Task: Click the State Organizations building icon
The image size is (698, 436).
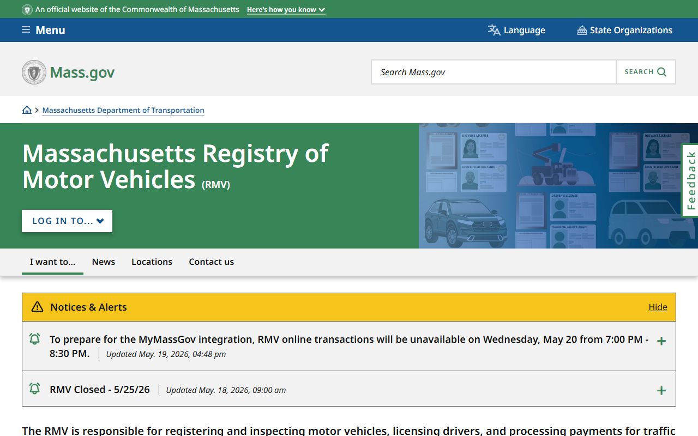Action: click(x=582, y=31)
